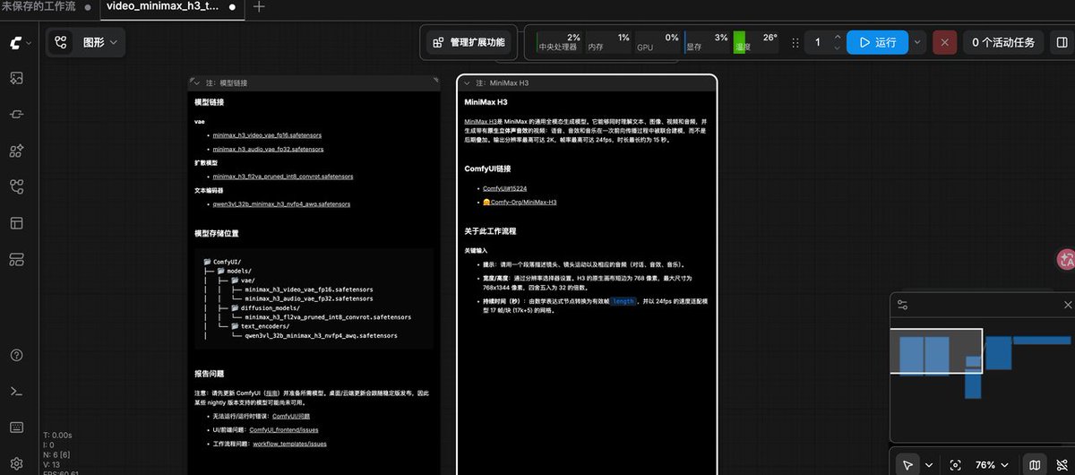This screenshot has height=475, width=1075.
Task: Open the settings gear icon
Action: [x=16, y=463]
